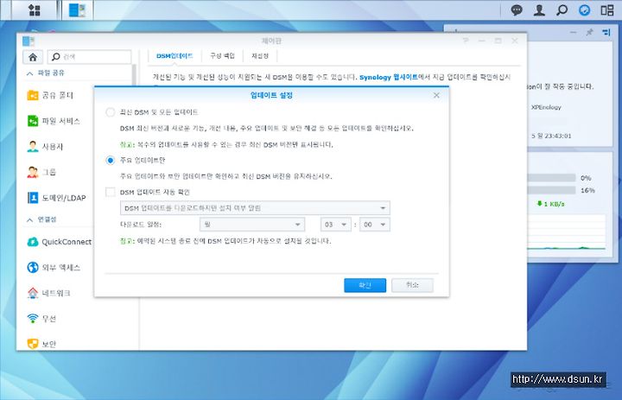Click the XPEnology server name text

click(x=546, y=107)
